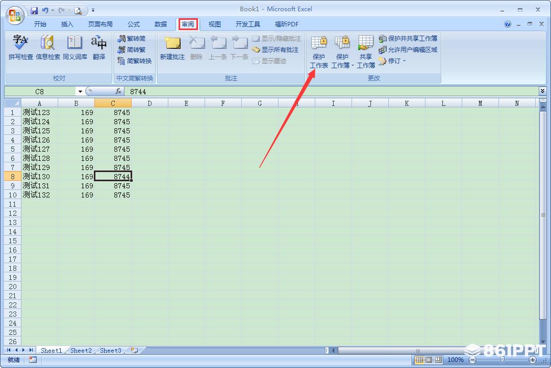Open the Research pane (信息检索)
This screenshot has width=551, height=368.
pos(47,48)
